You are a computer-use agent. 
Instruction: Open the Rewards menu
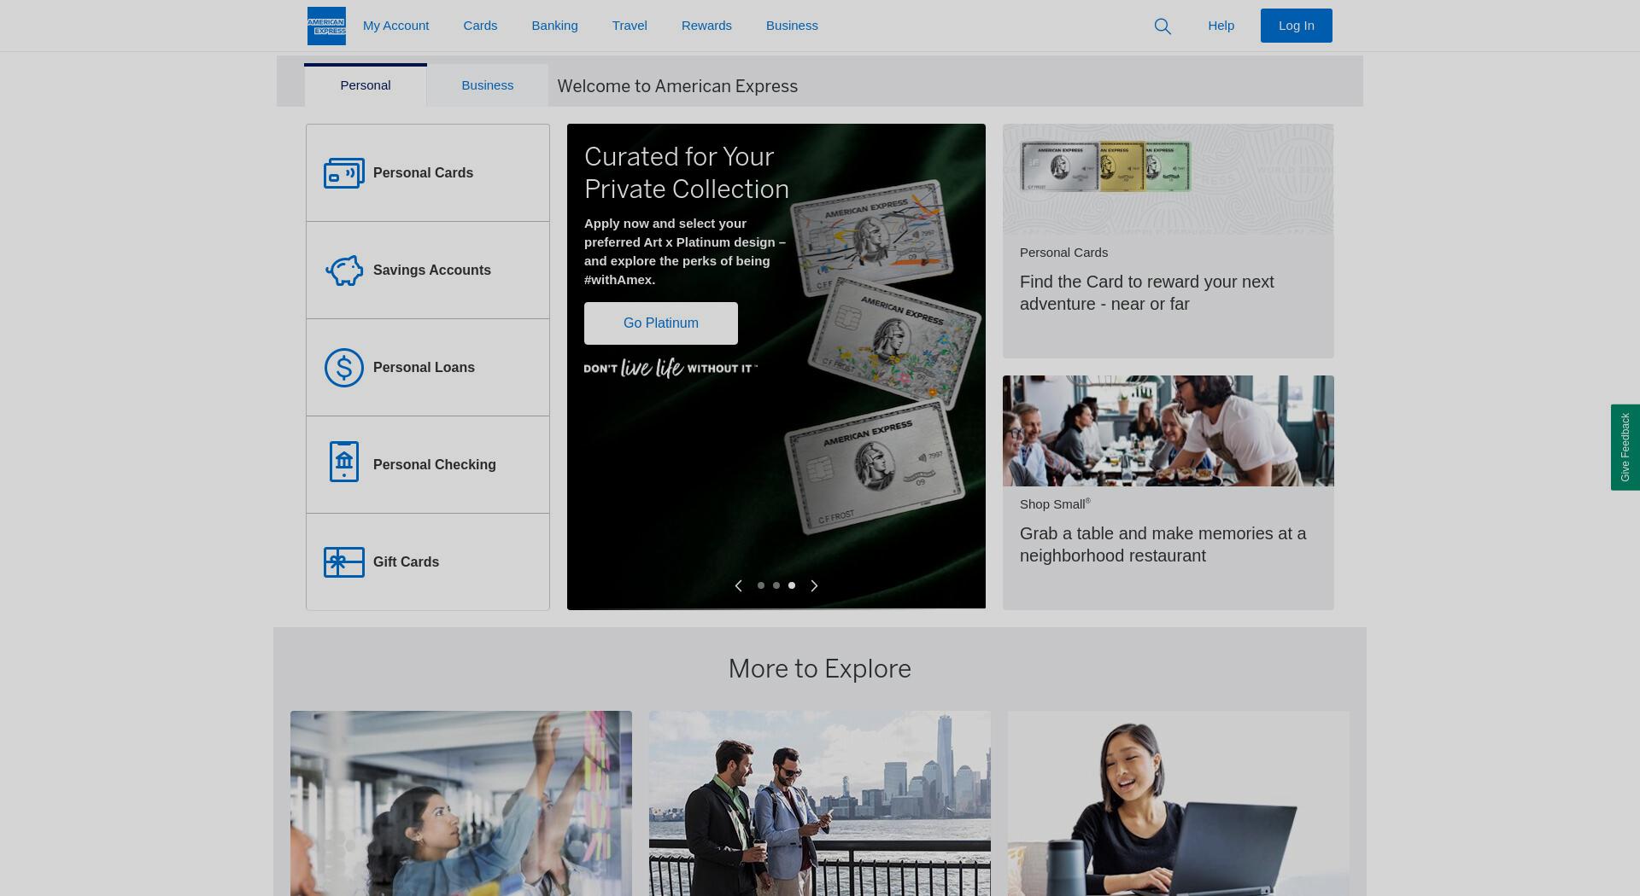(x=706, y=26)
